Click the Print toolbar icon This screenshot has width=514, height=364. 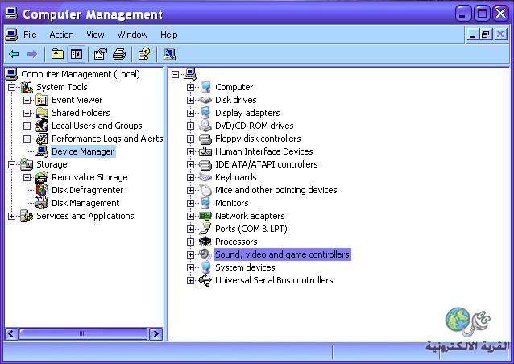pyautogui.click(x=119, y=54)
